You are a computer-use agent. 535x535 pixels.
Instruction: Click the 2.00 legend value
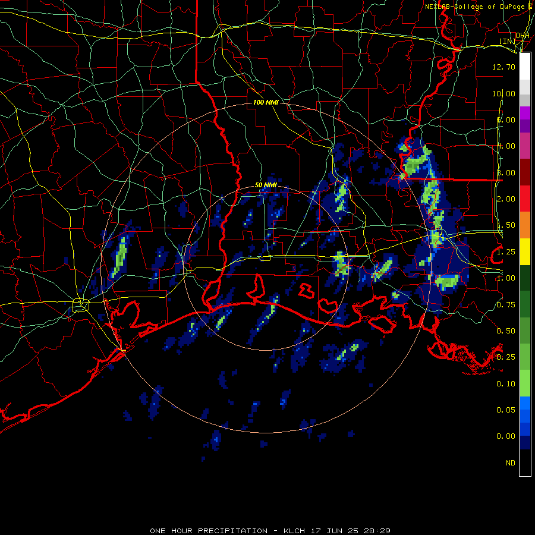506,199
